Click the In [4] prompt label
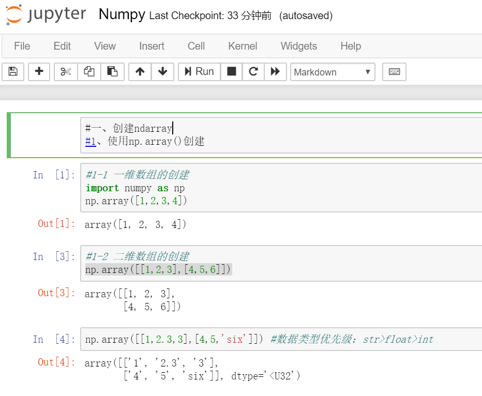482x396 pixels. click(x=54, y=339)
